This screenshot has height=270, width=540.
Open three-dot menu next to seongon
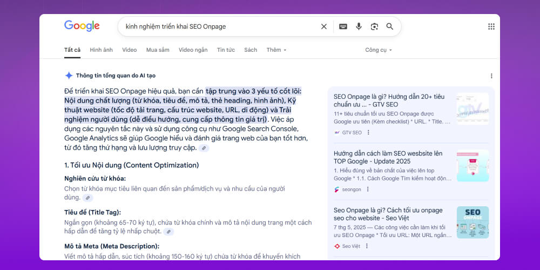tap(367, 189)
